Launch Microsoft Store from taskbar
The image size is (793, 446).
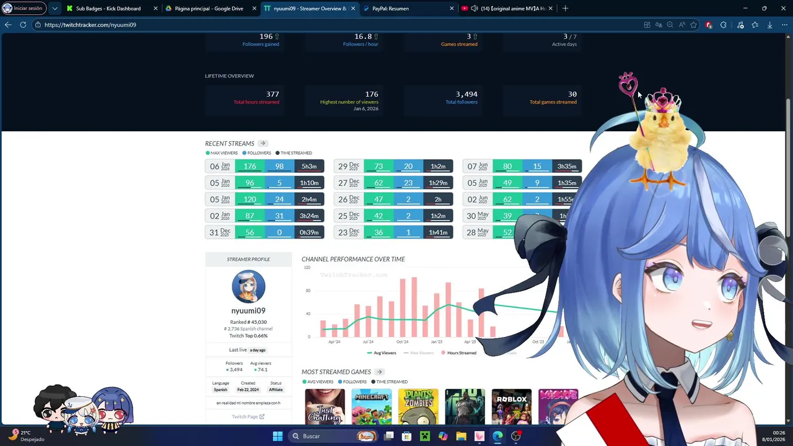[407, 436]
